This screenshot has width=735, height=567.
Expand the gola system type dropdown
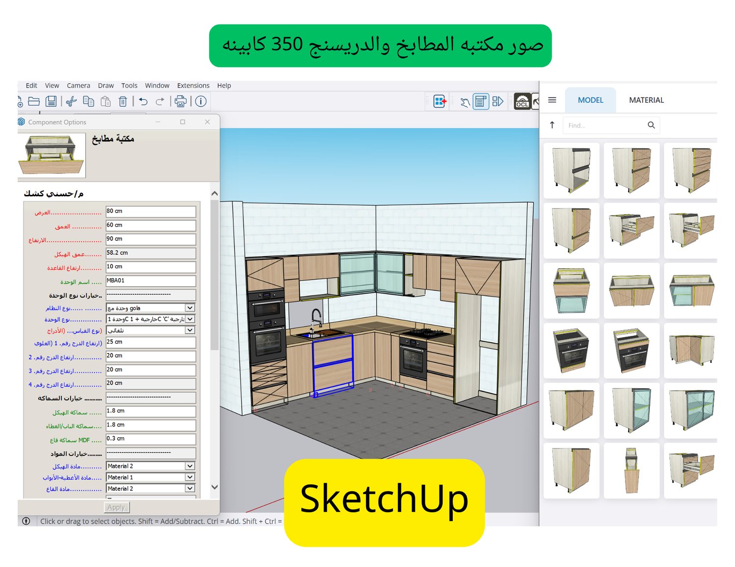190,308
